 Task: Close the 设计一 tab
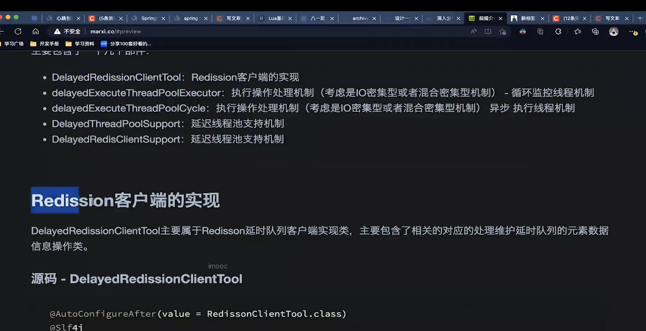416,19
